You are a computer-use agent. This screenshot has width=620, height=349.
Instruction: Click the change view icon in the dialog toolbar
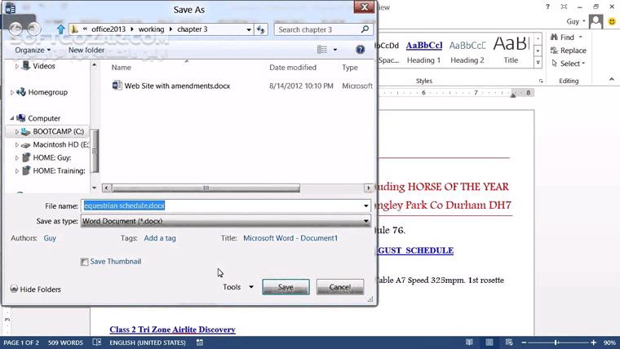322,50
